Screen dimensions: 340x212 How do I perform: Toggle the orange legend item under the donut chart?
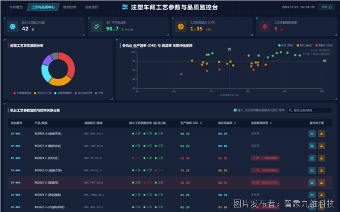(x=42, y=93)
